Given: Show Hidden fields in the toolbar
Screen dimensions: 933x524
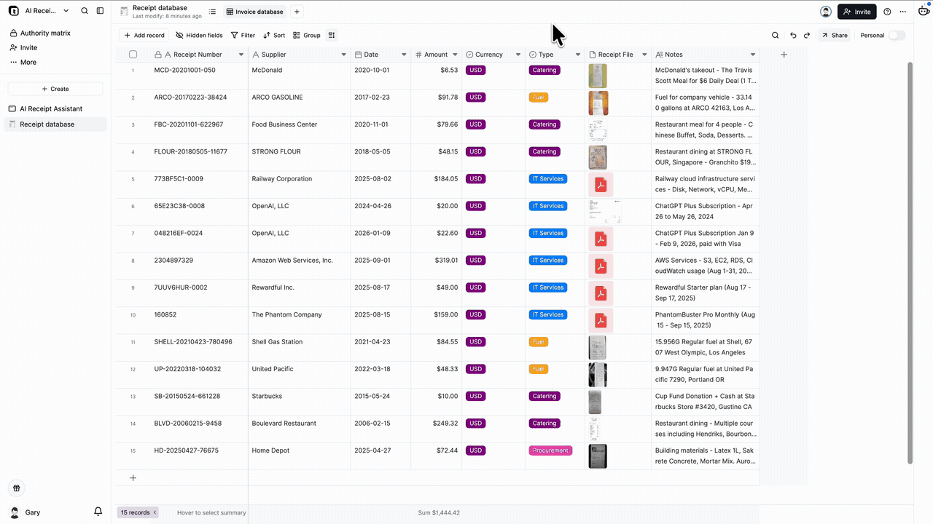Looking at the screenshot, I should point(198,35).
